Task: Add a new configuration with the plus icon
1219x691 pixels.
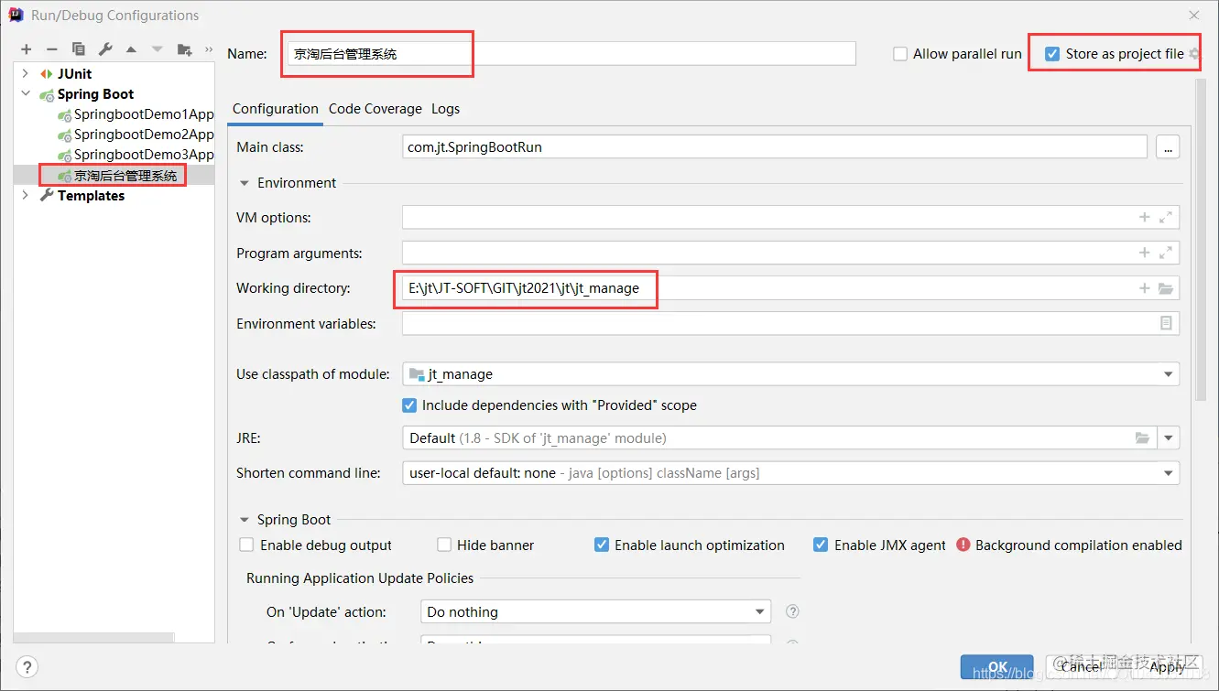Action: coord(26,49)
